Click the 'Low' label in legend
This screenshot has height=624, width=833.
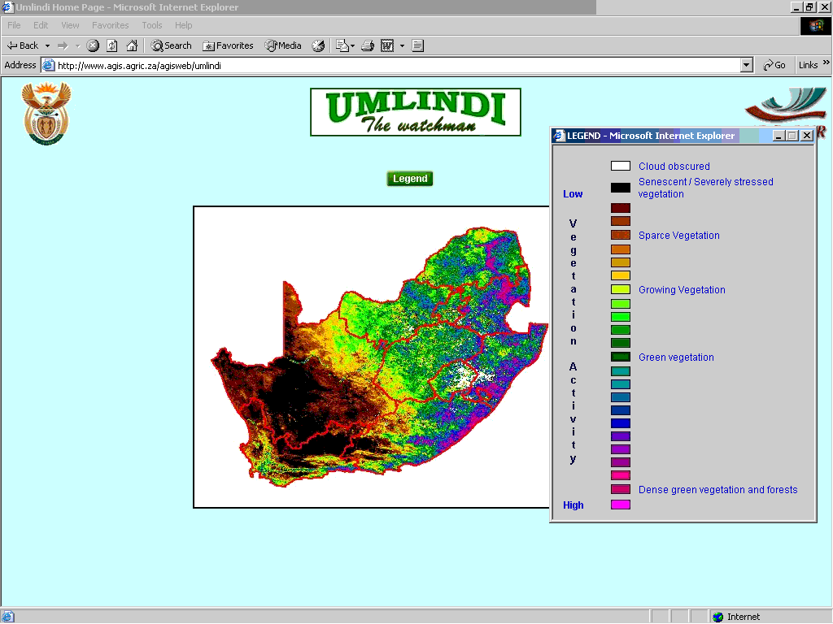pos(573,194)
